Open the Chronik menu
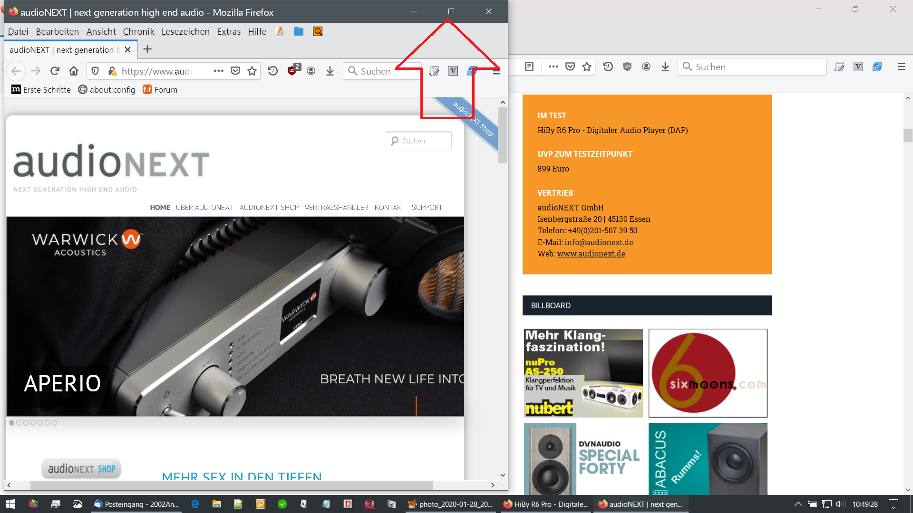This screenshot has height=513, width=913. (x=138, y=32)
